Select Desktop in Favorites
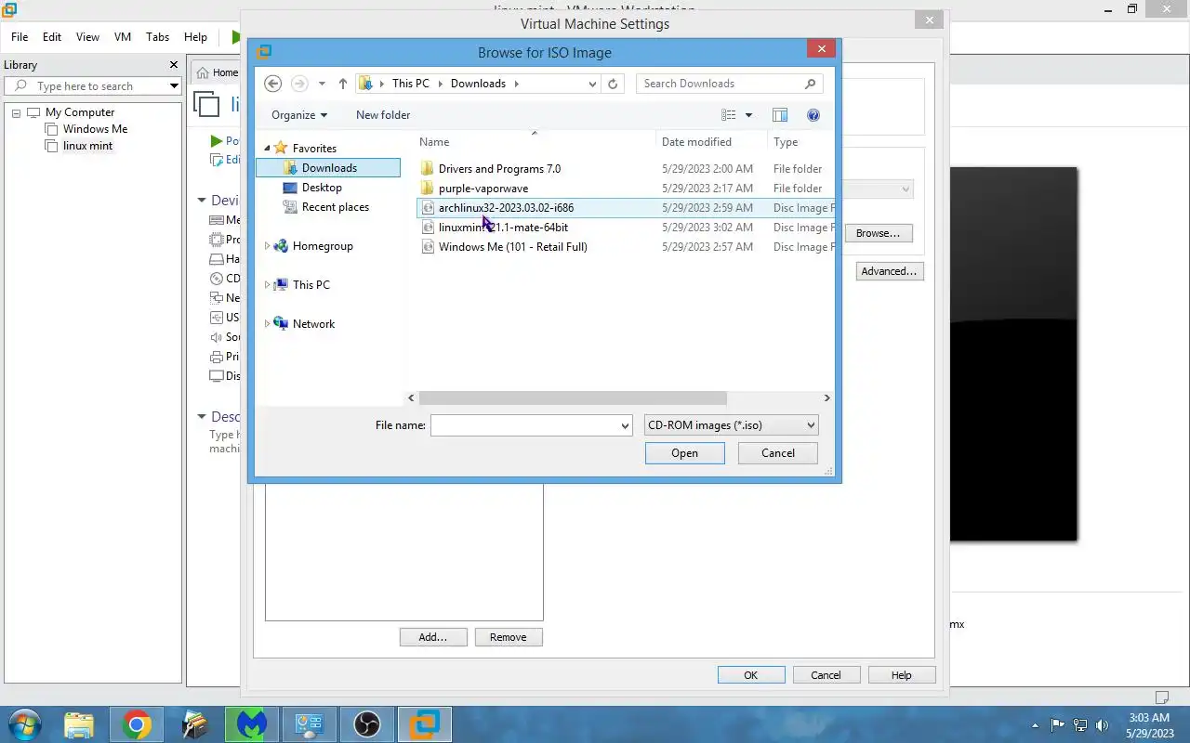Screen dimensions: 1190x743 click(322, 188)
